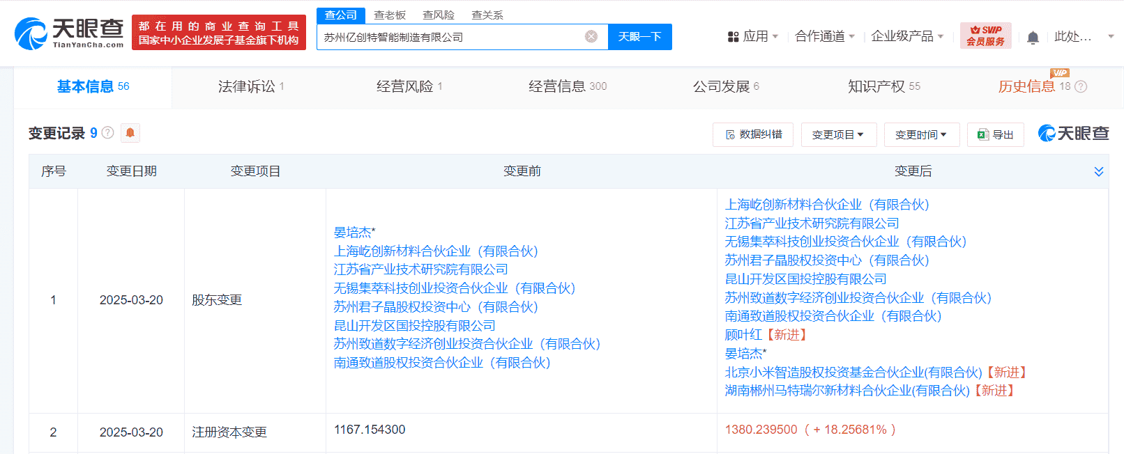
Task: Open the 变更时间 filter dropdown
Action: [x=921, y=134]
